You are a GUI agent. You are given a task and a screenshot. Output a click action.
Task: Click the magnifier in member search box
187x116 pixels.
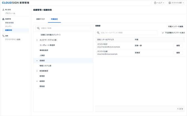(98, 33)
